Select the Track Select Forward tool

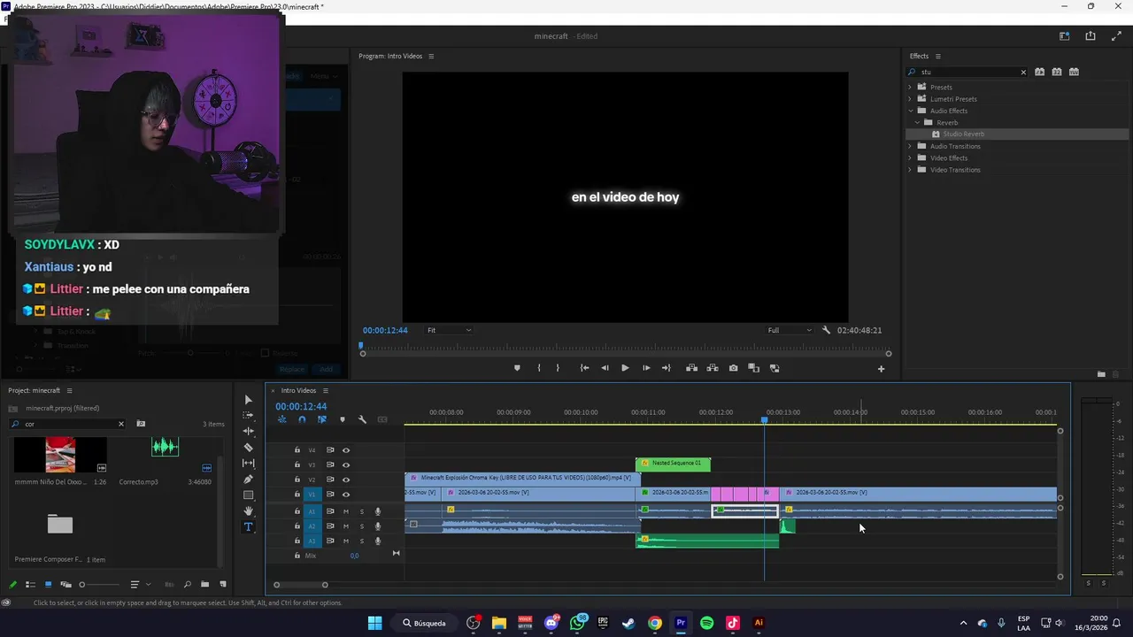248,416
